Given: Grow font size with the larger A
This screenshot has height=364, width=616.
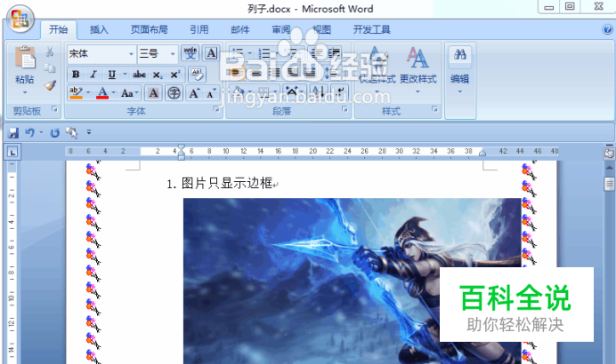Looking at the screenshot, I should pos(194,93).
